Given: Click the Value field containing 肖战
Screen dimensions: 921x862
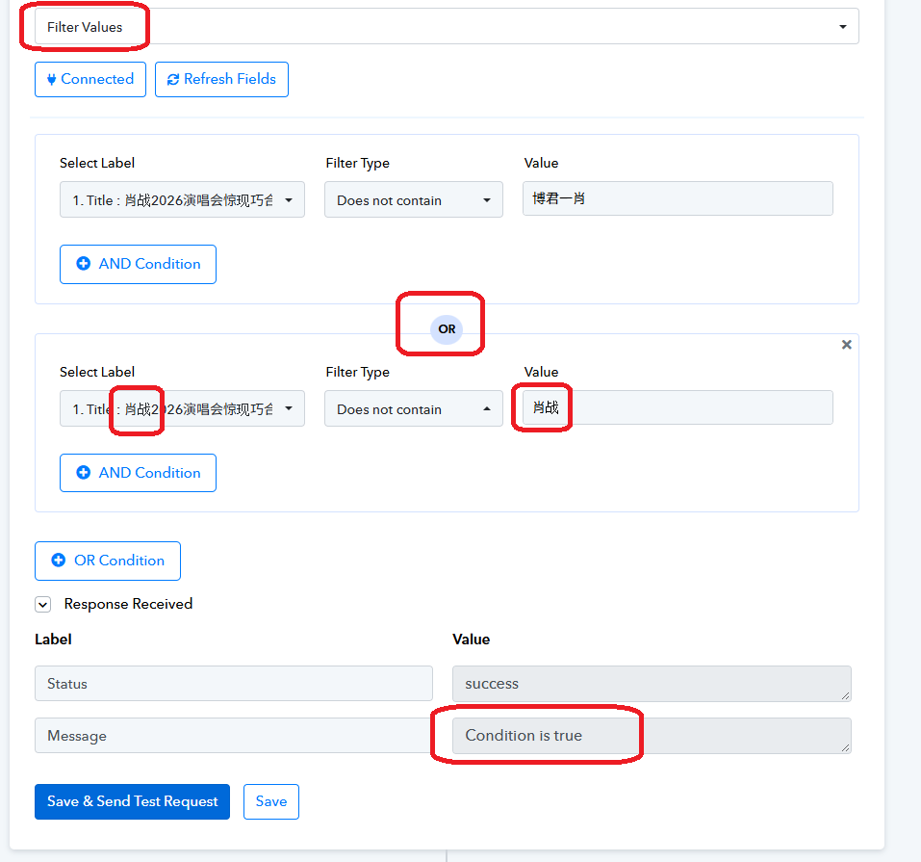Looking at the screenshot, I should coord(678,407).
